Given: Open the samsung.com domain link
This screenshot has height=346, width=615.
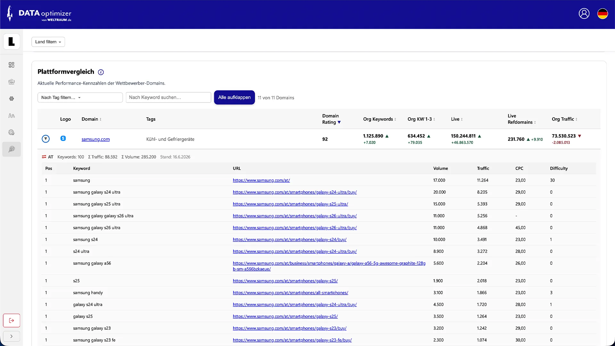Looking at the screenshot, I should click(x=95, y=139).
